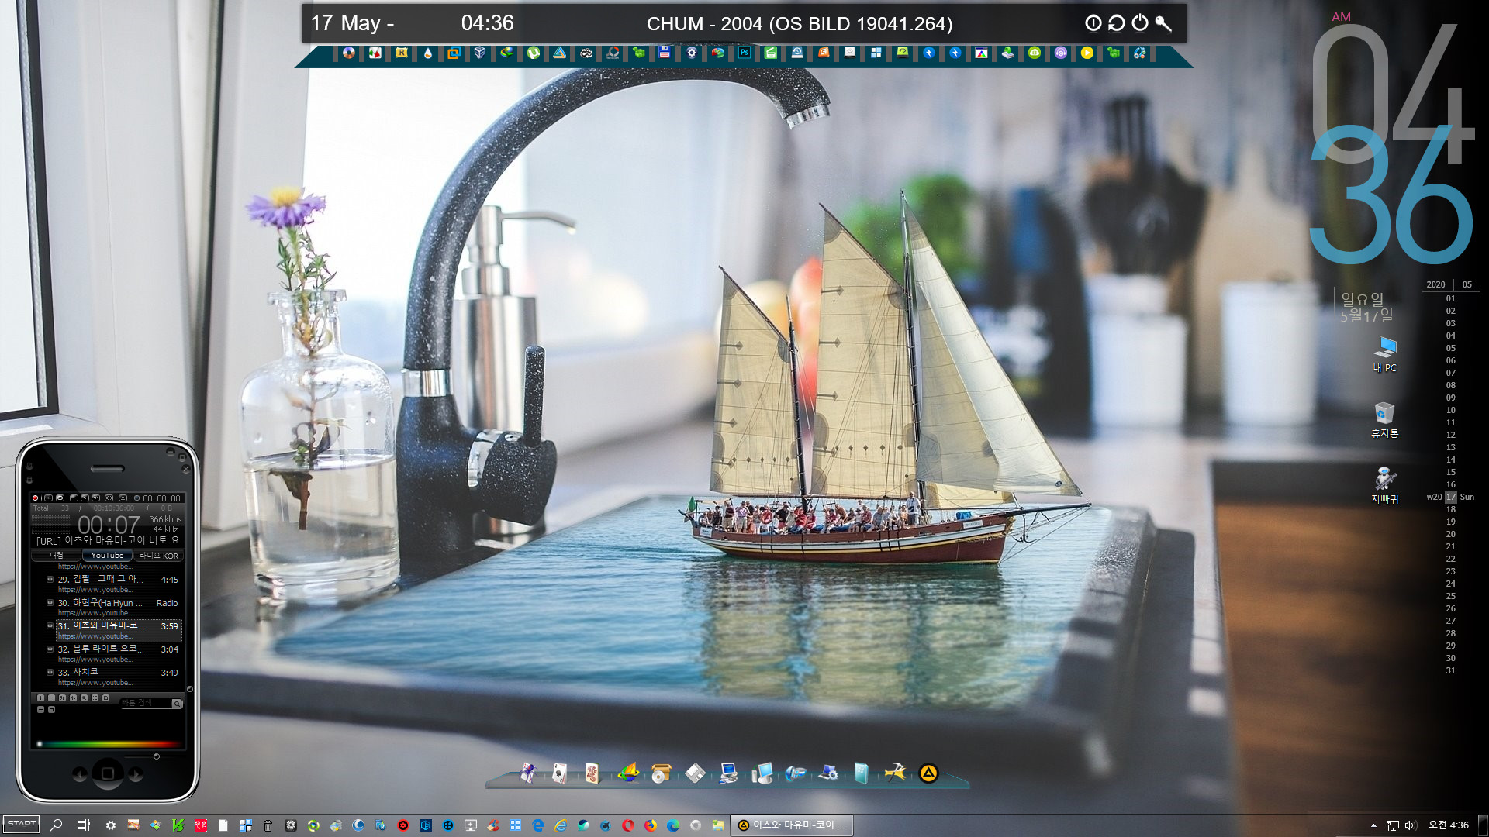Click the water drop icon in top launcher

(x=427, y=53)
